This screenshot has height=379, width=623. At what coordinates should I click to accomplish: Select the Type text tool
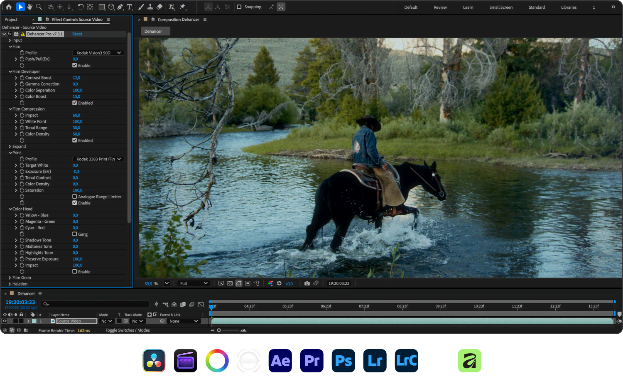pos(129,7)
